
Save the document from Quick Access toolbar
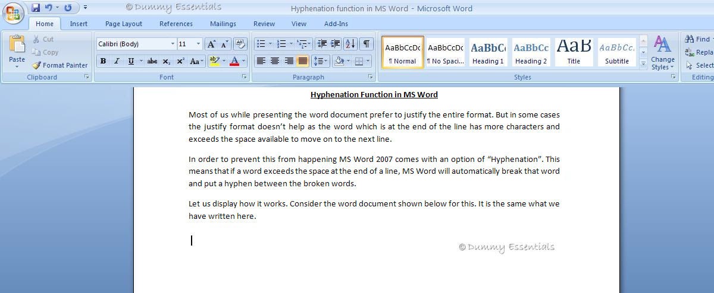tap(36, 8)
